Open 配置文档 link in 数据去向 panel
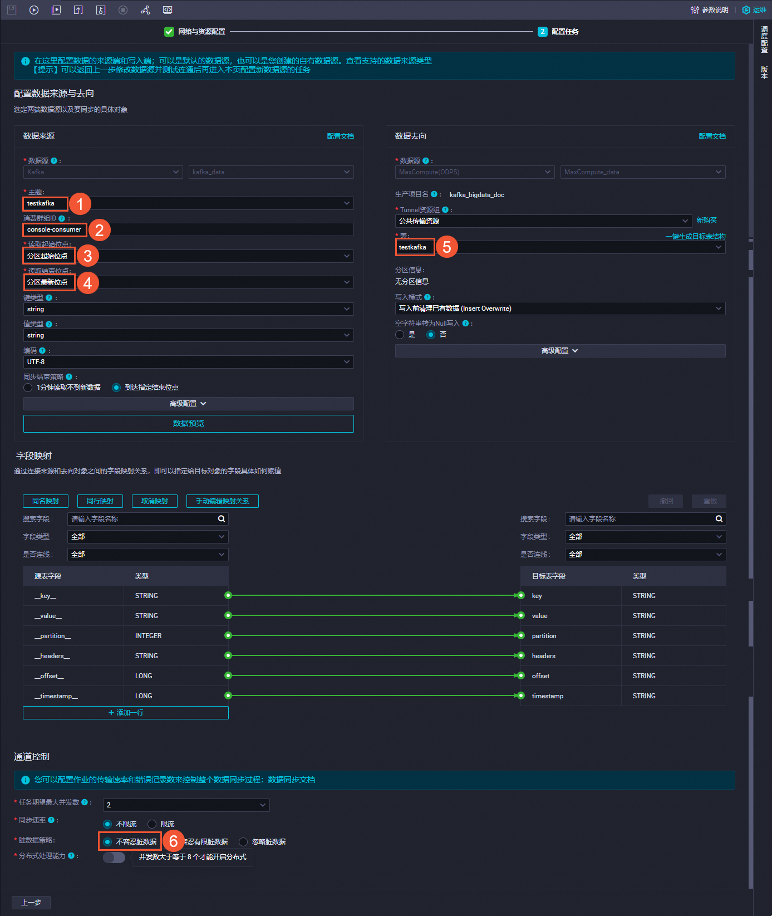Image resolution: width=772 pixels, height=916 pixels. 712,136
